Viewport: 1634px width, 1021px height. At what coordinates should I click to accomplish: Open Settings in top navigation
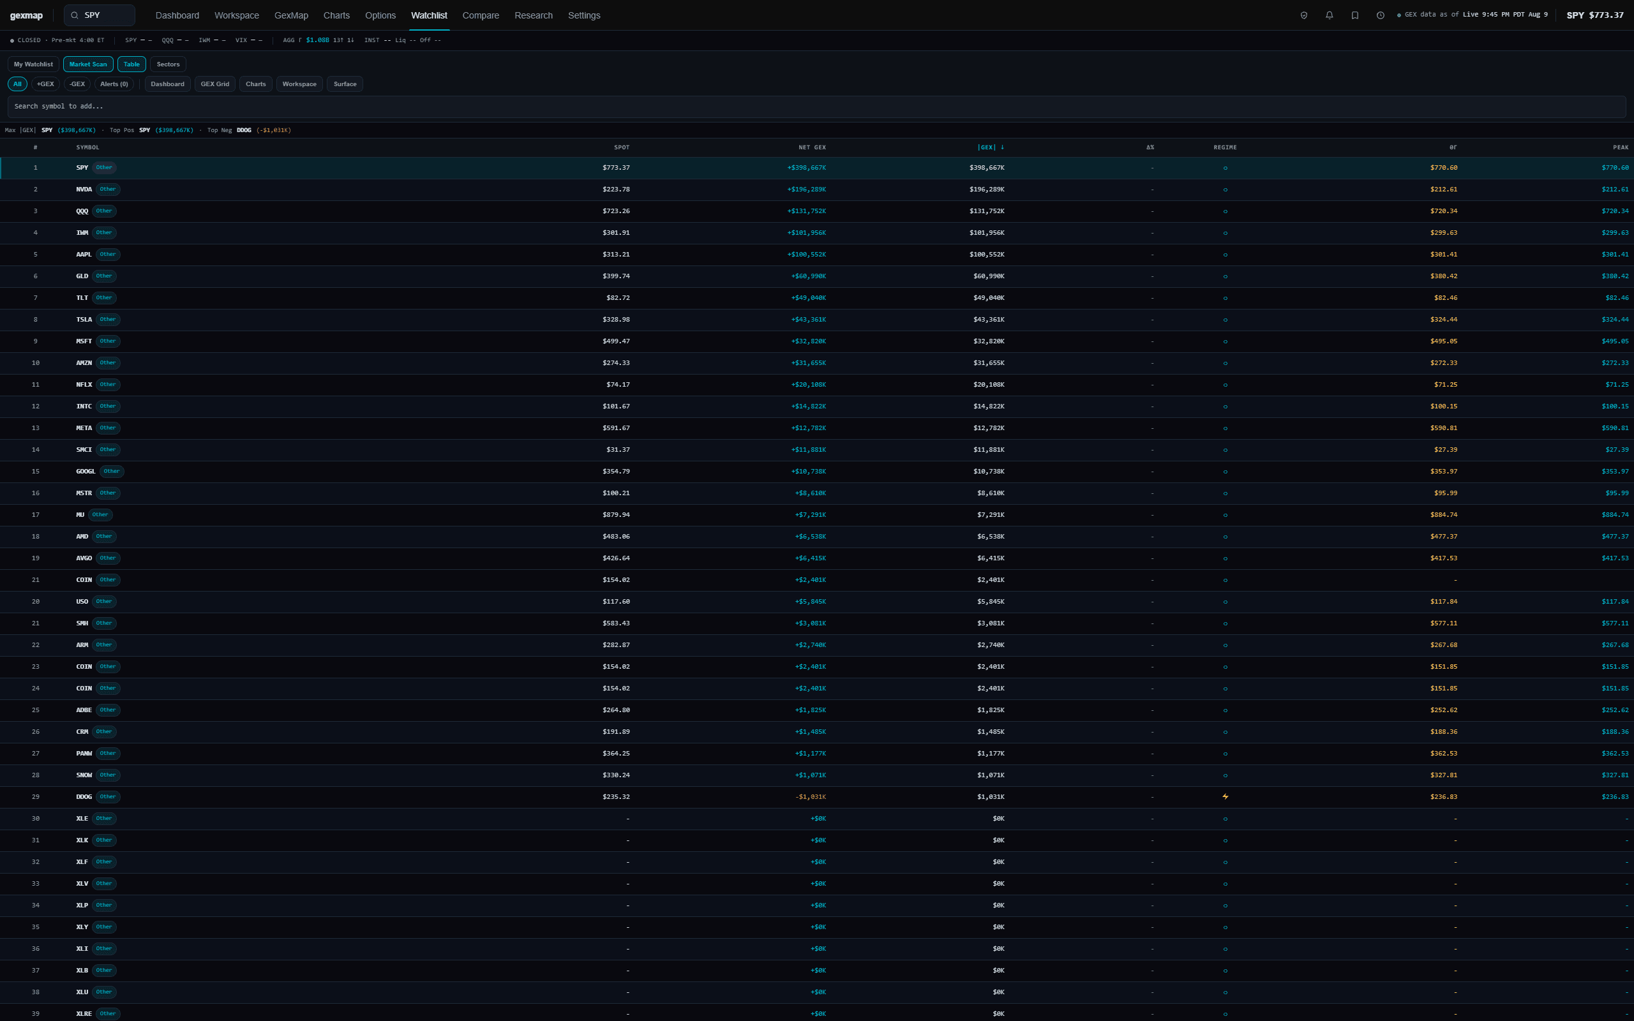click(x=584, y=15)
